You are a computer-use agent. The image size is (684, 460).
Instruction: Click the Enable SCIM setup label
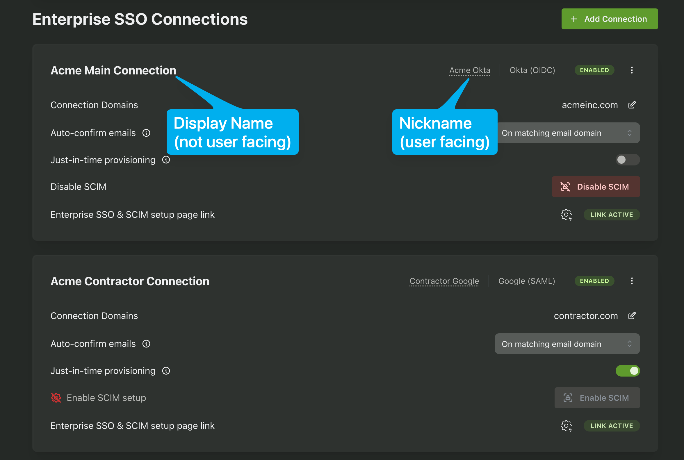(x=106, y=398)
